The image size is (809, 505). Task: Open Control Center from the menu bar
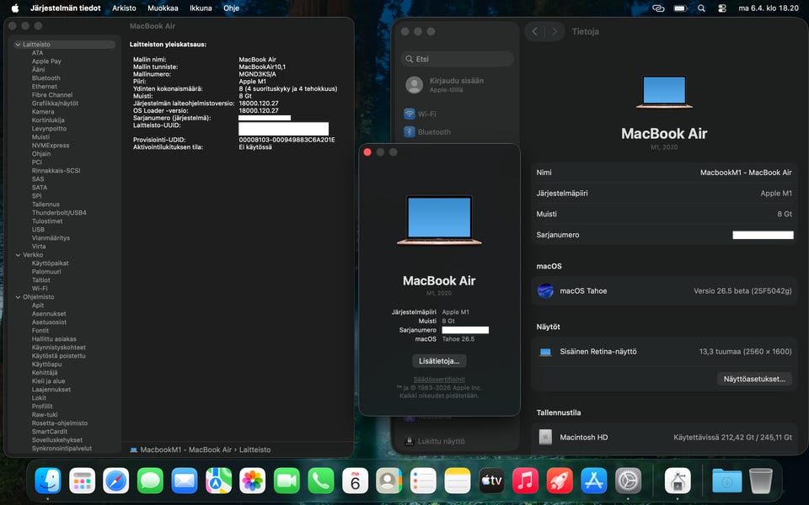(721, 8)
